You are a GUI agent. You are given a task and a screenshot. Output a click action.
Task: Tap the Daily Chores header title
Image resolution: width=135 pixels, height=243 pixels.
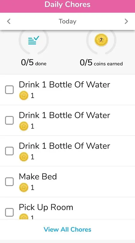point(67,4)
